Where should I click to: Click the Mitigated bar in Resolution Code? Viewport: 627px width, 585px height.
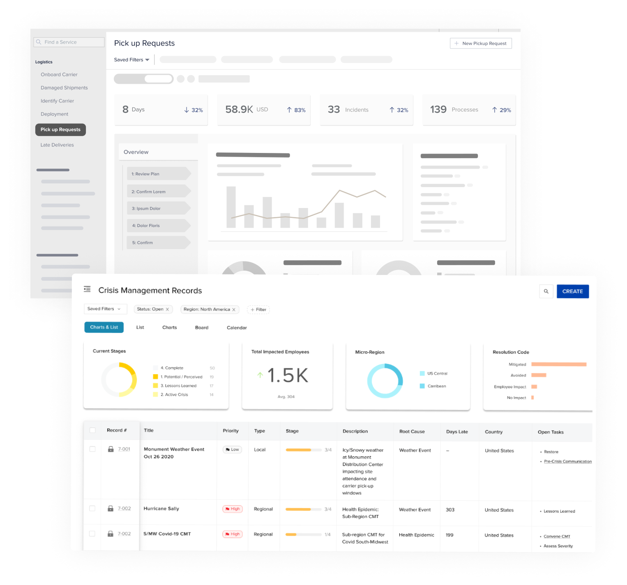559,364
